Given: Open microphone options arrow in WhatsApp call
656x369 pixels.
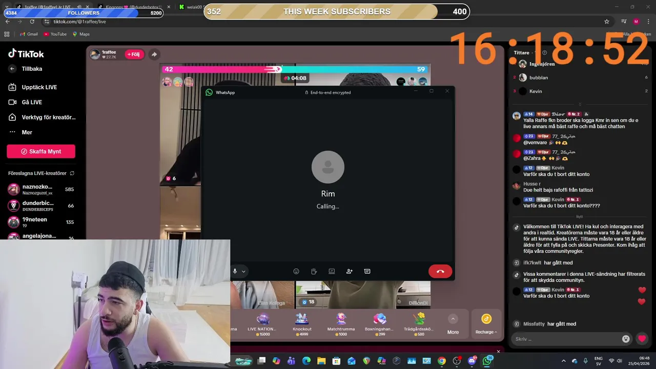Looking at the screenshot, I should coord(243,272).
